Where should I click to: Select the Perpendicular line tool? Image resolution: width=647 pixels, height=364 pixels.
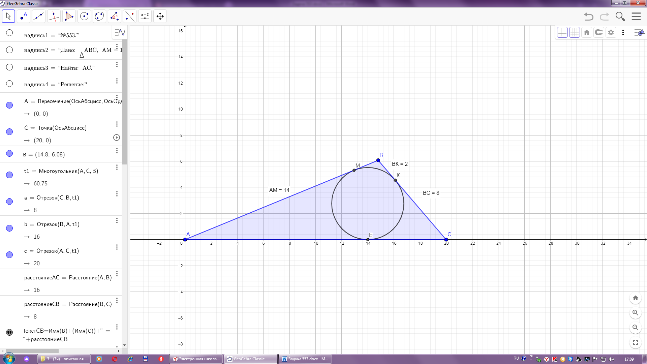click(54, 16)
